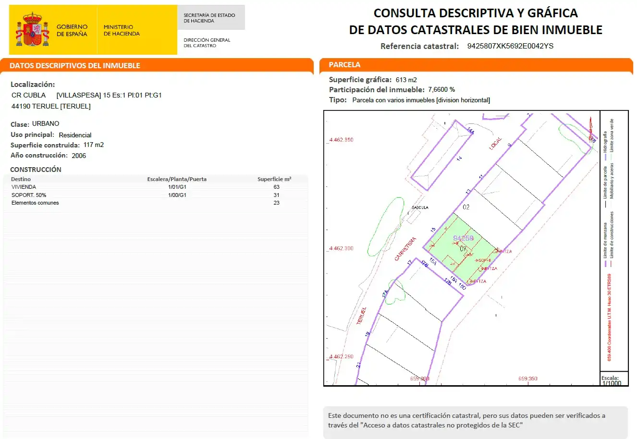
Task: Click 'SECRETARÍA DE ESTADO DE HACIENDA' label
Action: click(x=209, y=18)
